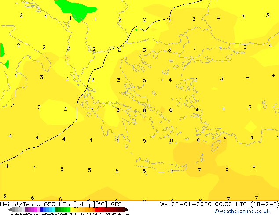Pick the magenta legend swatch
279x215 pixels.
click(35, 209)
